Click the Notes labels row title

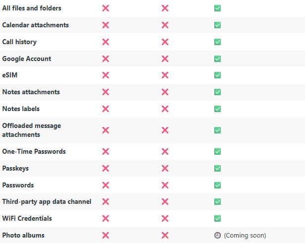[21, 109]
